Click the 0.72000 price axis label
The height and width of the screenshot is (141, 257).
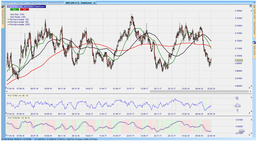239,41
